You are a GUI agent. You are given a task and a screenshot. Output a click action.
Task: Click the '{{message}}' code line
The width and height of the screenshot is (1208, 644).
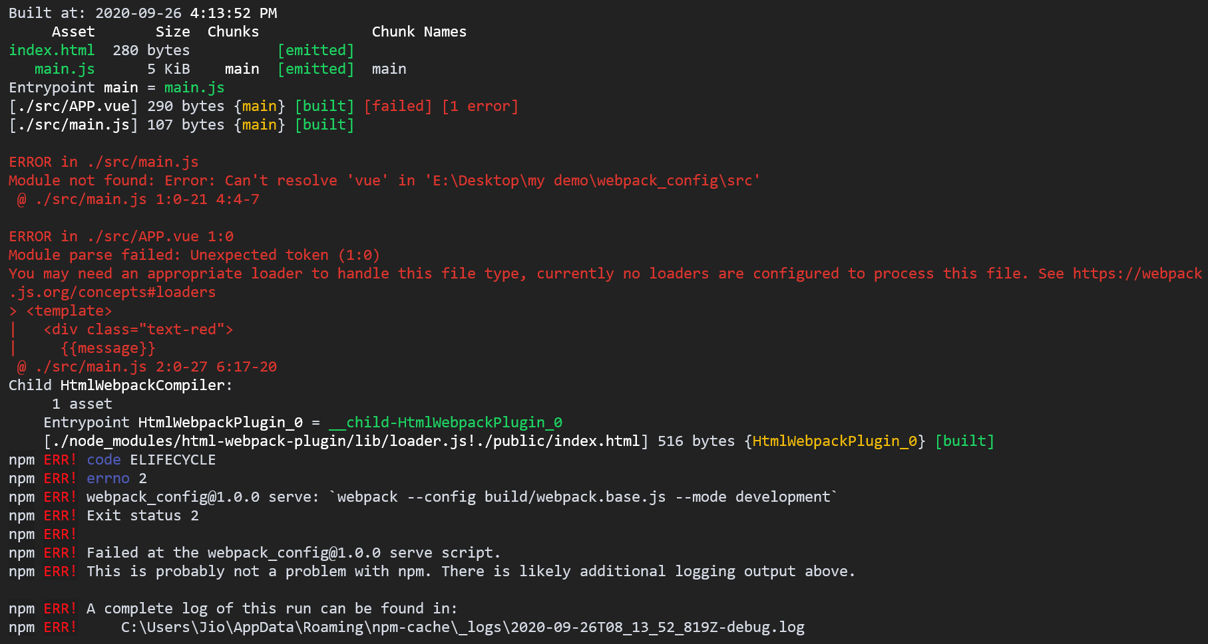pos(108,348)
